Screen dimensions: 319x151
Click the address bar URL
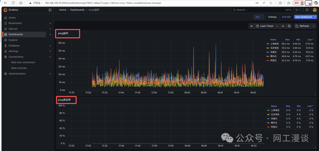[x=103, y=3]
